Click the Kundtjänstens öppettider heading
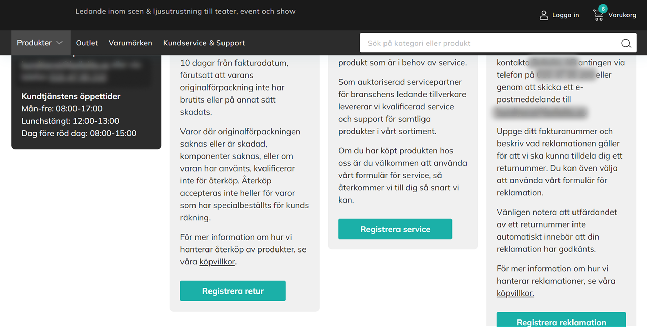This screenshot has width=647, height=327. [71, 96]
